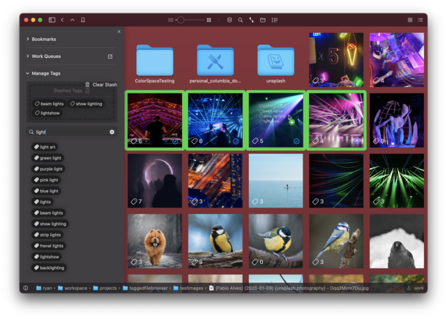Expand the Bookmarks section
The image size is (447, 319).
click(28, 39)
